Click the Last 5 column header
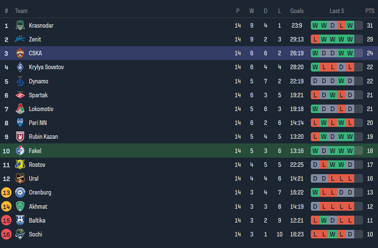 (x=337, y=11)
